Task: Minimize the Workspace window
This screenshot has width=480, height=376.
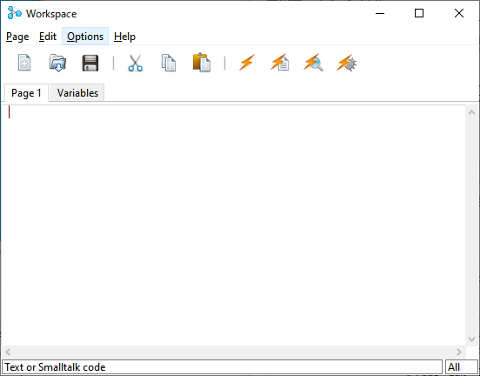Action: (x=380, y=13)
